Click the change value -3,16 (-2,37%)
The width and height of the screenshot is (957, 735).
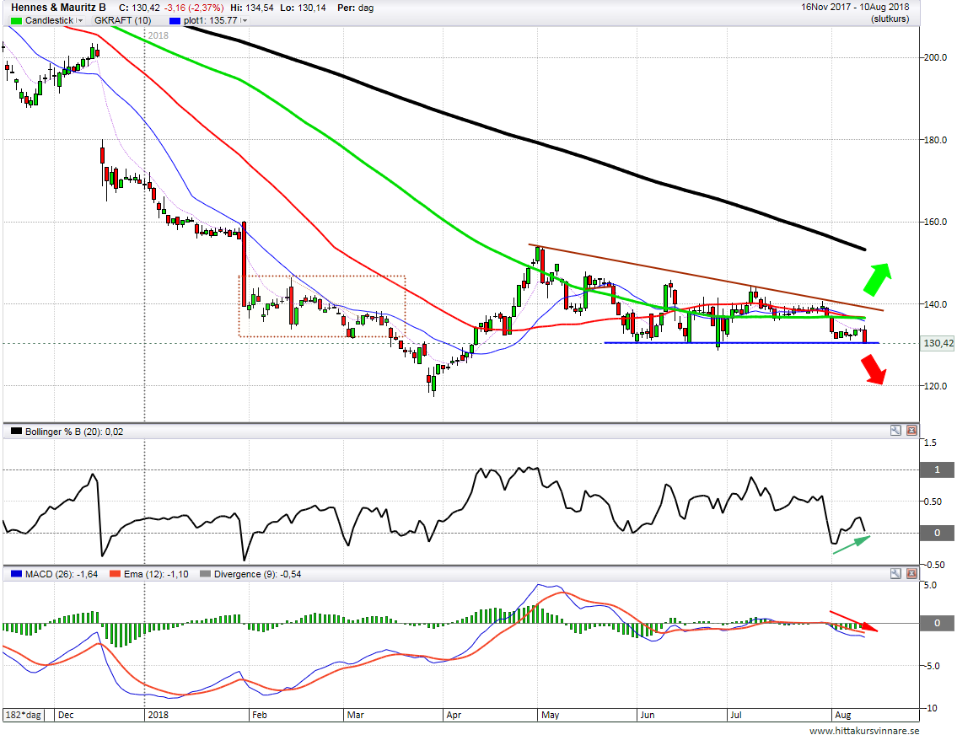194,8
